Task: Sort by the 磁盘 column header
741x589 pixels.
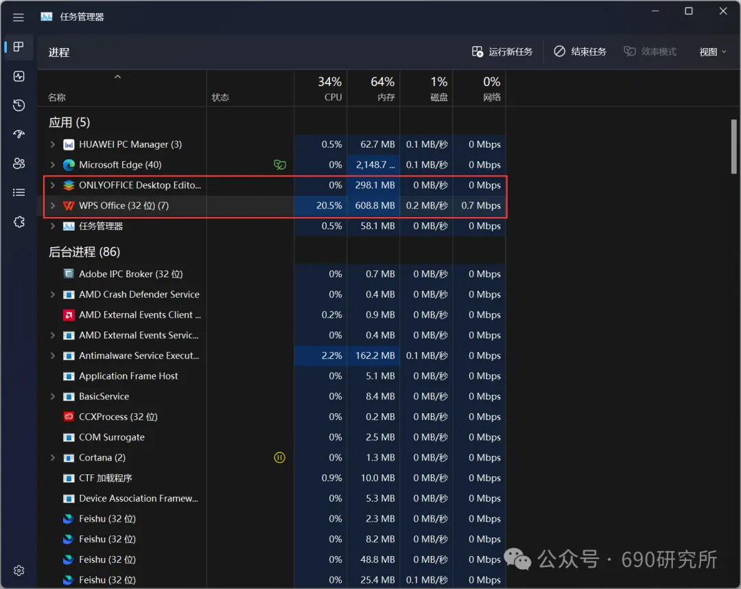Action: coord(427,88)
